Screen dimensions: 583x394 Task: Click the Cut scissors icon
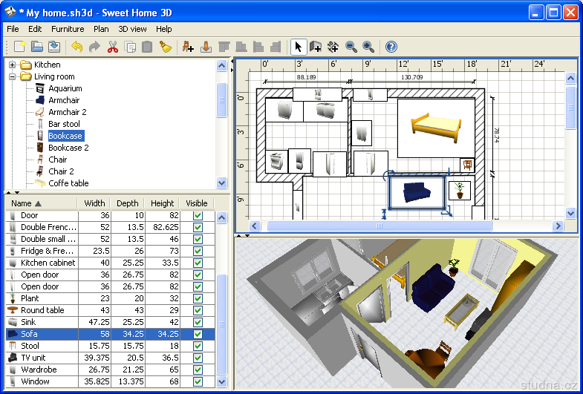(113, 47)
